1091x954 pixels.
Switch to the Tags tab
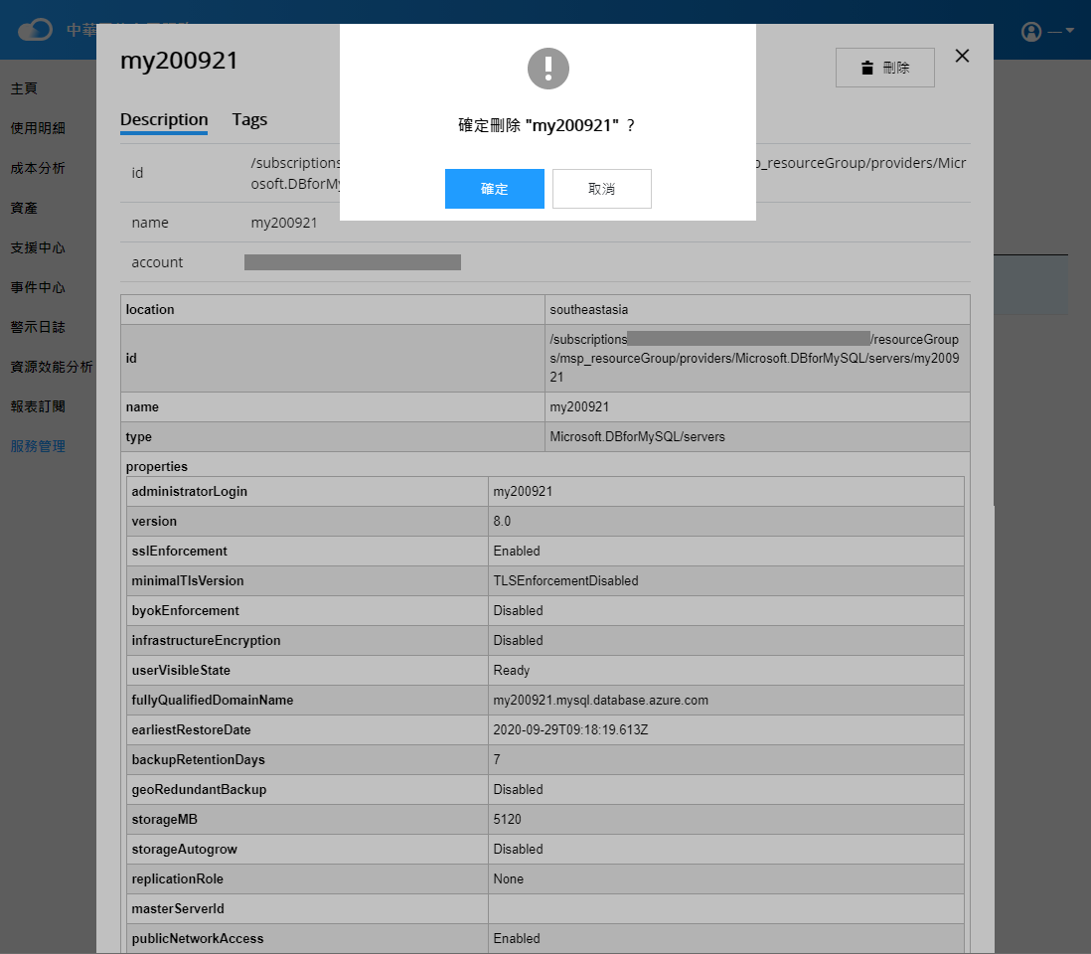[x=249, y=119]
